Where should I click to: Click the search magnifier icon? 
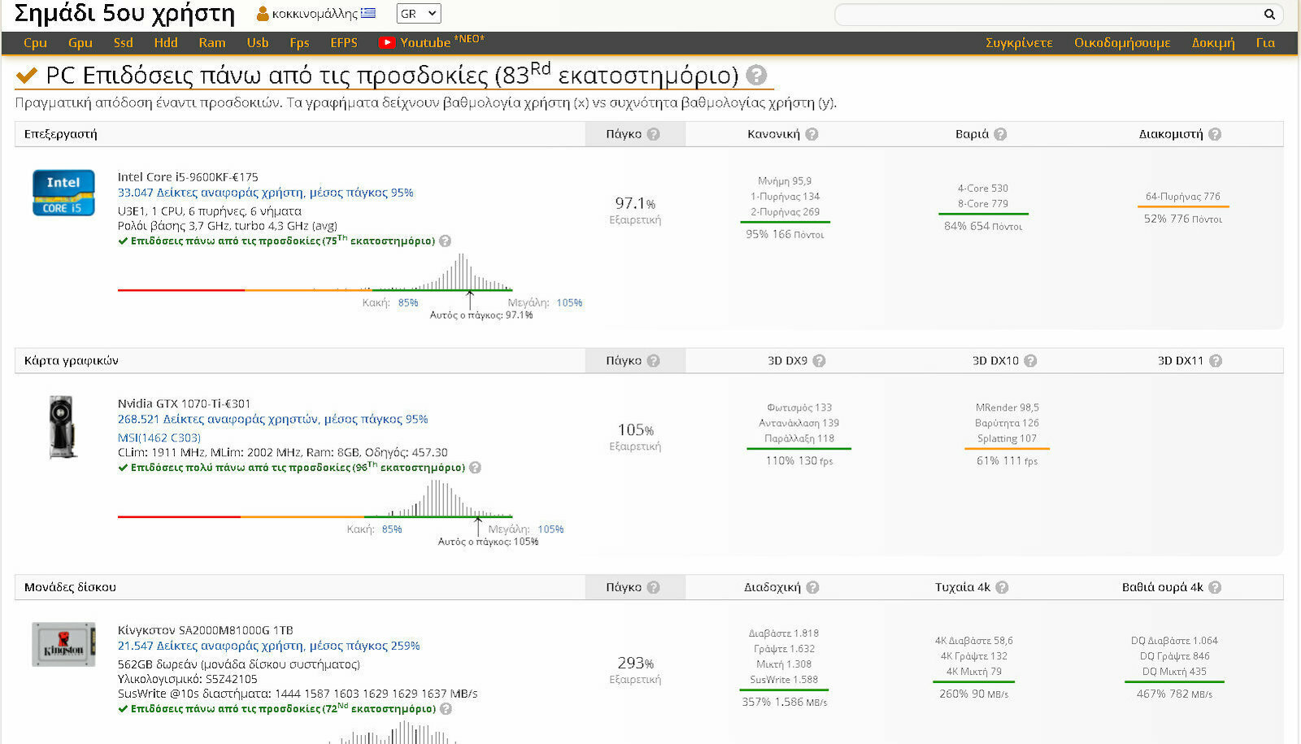(1269, 14)
